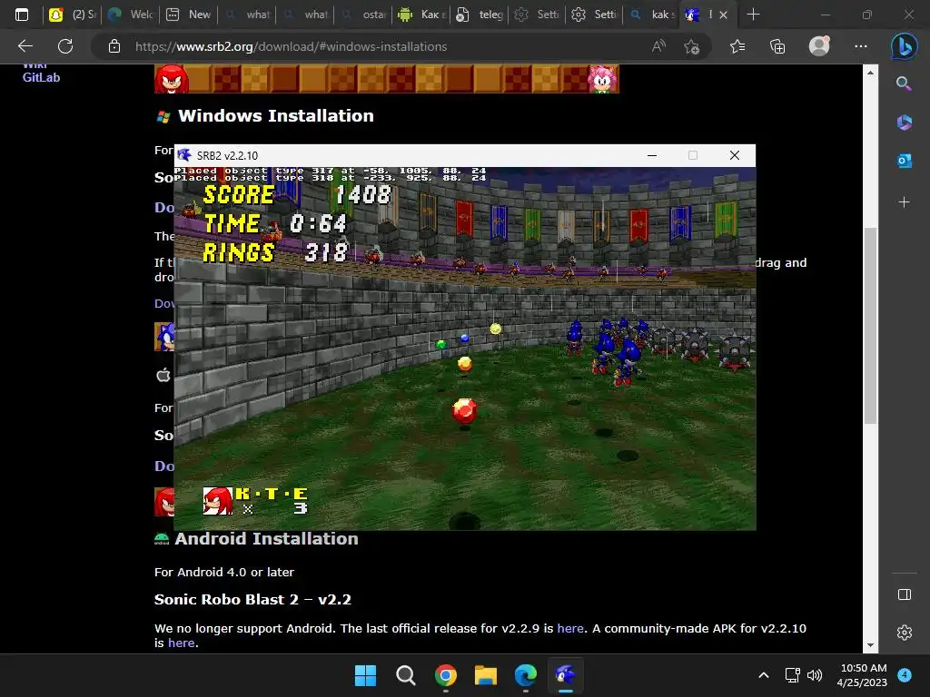Image resolution: width=930 pixels, height=697 pixels.
Task: Click the red emerald in the game
Action: (464, 410)
